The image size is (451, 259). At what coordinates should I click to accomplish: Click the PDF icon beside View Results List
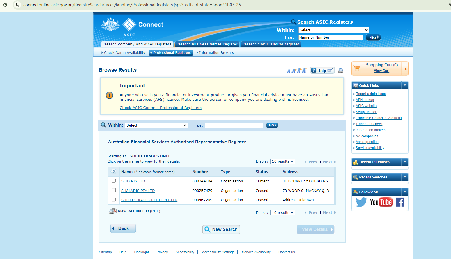[x=112, y=211]
